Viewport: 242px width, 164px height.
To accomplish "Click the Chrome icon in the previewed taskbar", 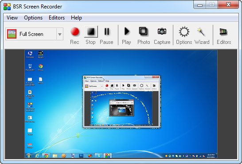I will [x=46, y=156].
